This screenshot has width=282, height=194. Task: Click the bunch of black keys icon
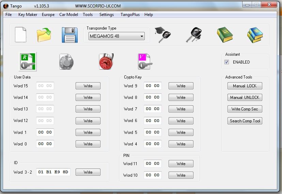194,35
